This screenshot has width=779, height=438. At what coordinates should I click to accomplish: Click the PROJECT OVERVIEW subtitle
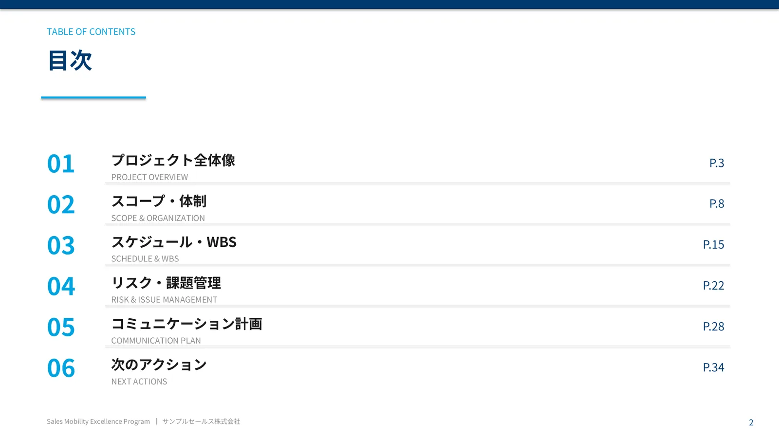(x=149, y=177)
